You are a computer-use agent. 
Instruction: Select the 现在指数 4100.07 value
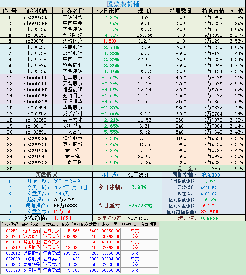coord(208,194)
